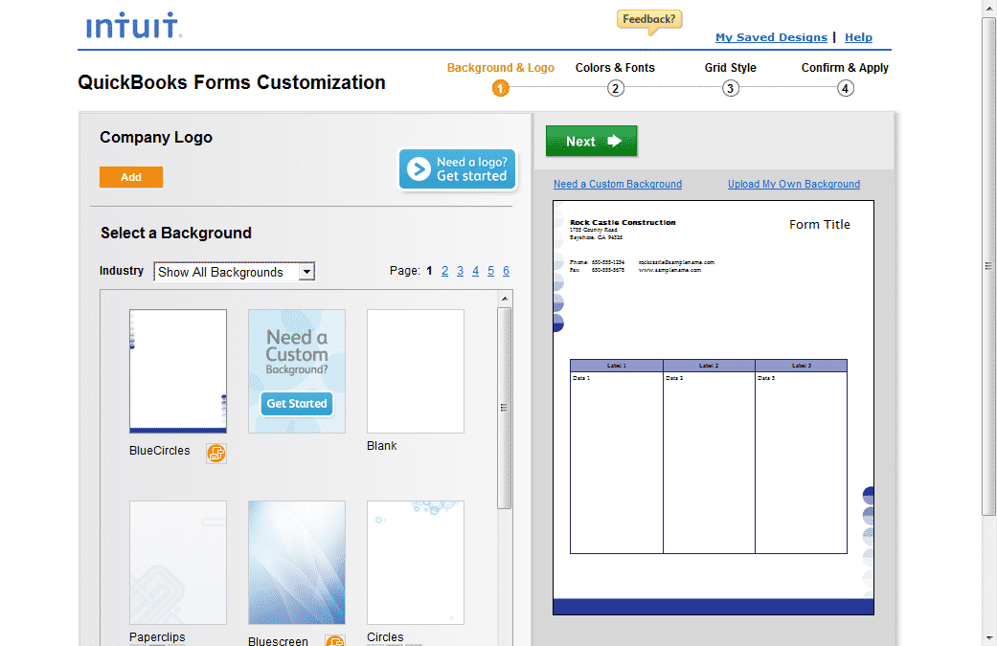This screenshot has width=997, height=646.
Task: Select the BlueCircles background thumbnail
Action: (178, 371)
